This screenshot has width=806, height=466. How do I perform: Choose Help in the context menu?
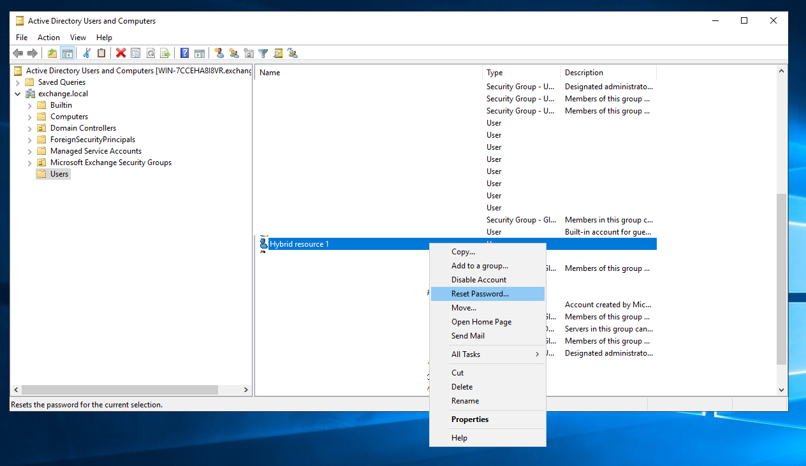coord(488,438)
